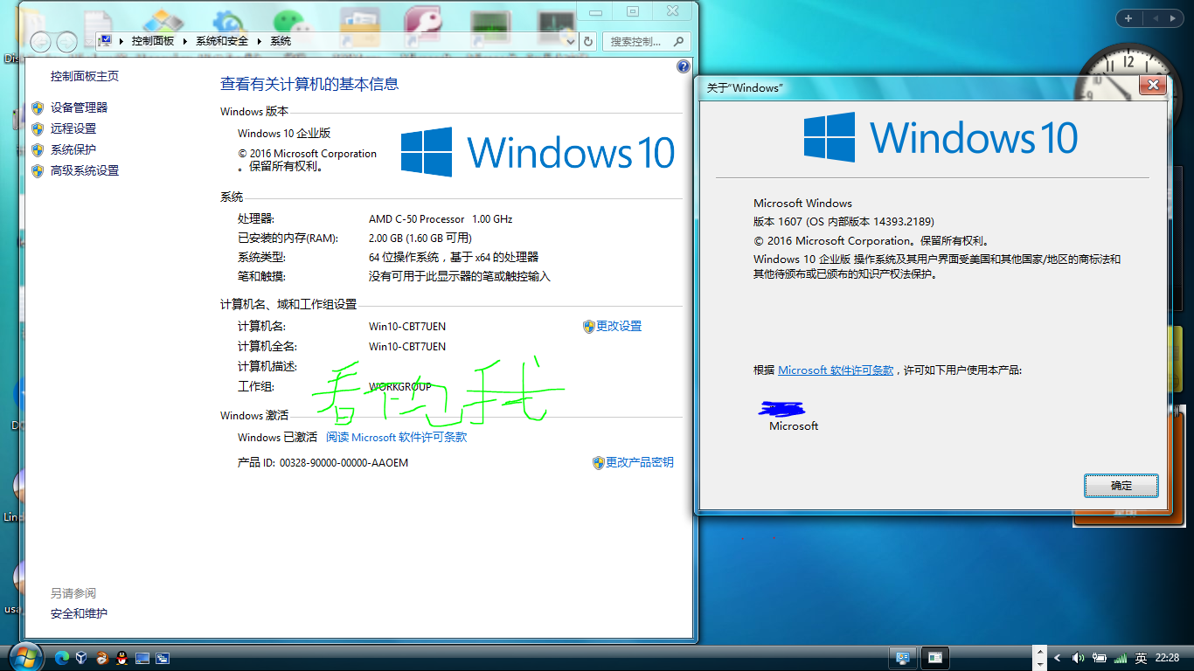This screenshot has width=1194, height=671.
Task: Click Windows 10 企业版 edition text in System window
Action: click(x=284, y=134)
